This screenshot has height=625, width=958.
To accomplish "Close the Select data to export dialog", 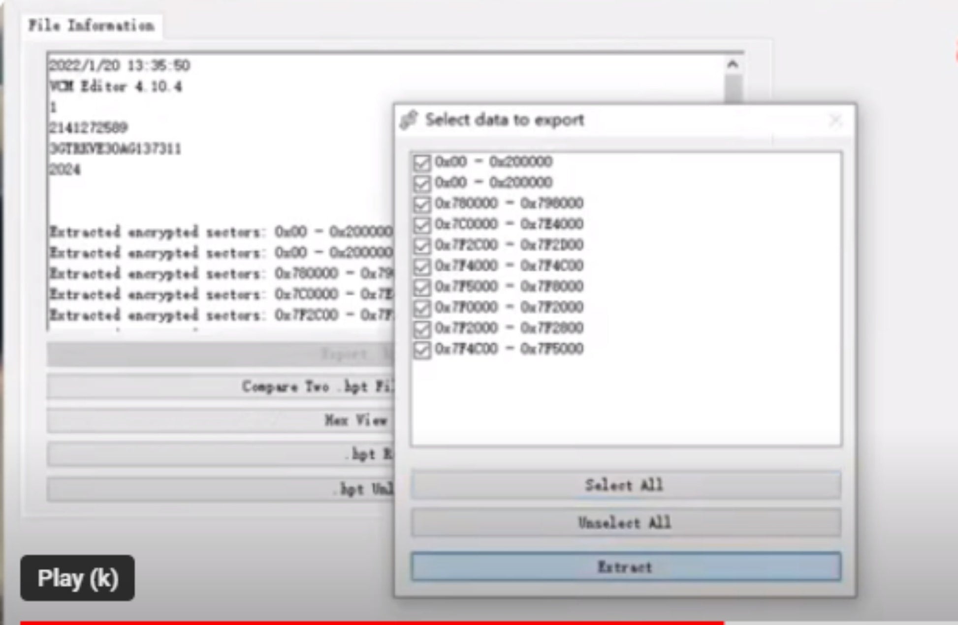I will point(835,120).
